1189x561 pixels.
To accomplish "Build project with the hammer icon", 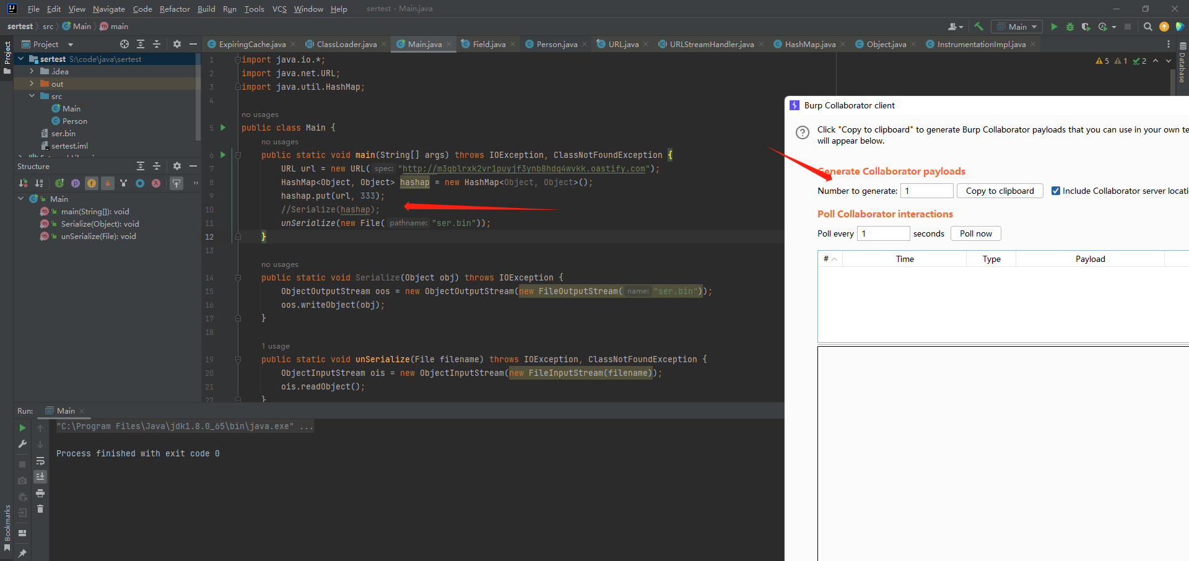I will click(x=978, y=27).
